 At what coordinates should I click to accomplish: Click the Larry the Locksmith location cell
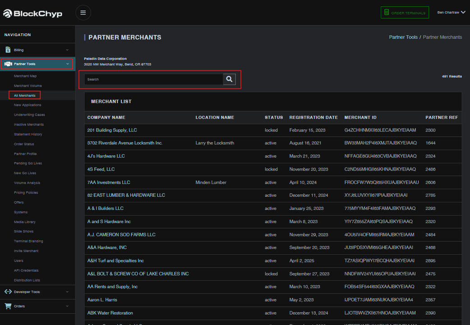coord(215,143)
